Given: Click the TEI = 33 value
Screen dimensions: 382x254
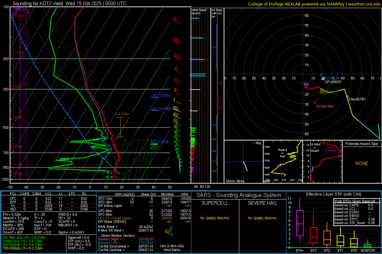Looking at the screenshot, I should click(x=64, y=218).
